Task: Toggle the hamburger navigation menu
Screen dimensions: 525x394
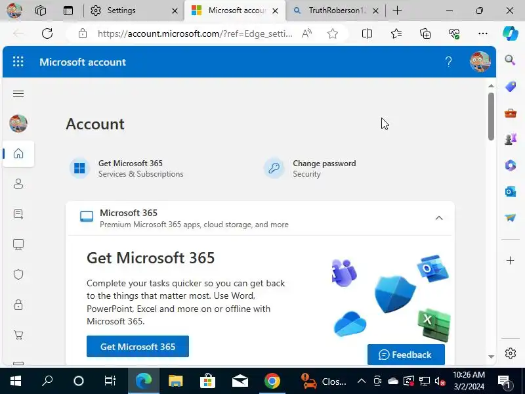Action: coord(18,93)
